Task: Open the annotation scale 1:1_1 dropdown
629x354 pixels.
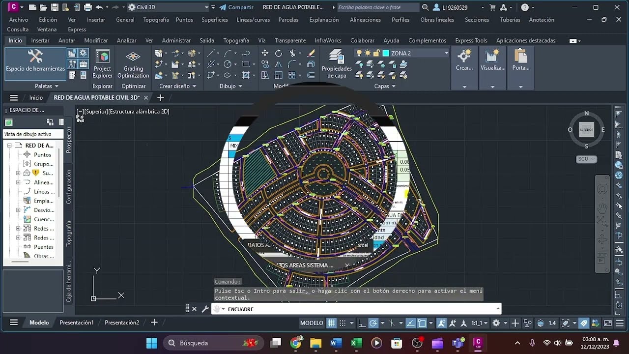Action: click(x=479, y=323)
